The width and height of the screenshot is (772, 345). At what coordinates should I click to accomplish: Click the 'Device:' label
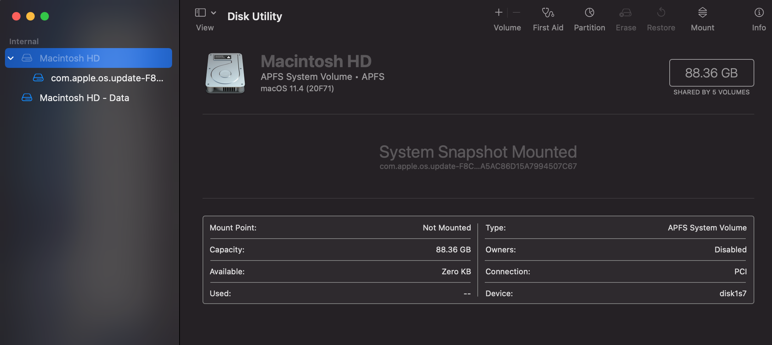(499, 293)
